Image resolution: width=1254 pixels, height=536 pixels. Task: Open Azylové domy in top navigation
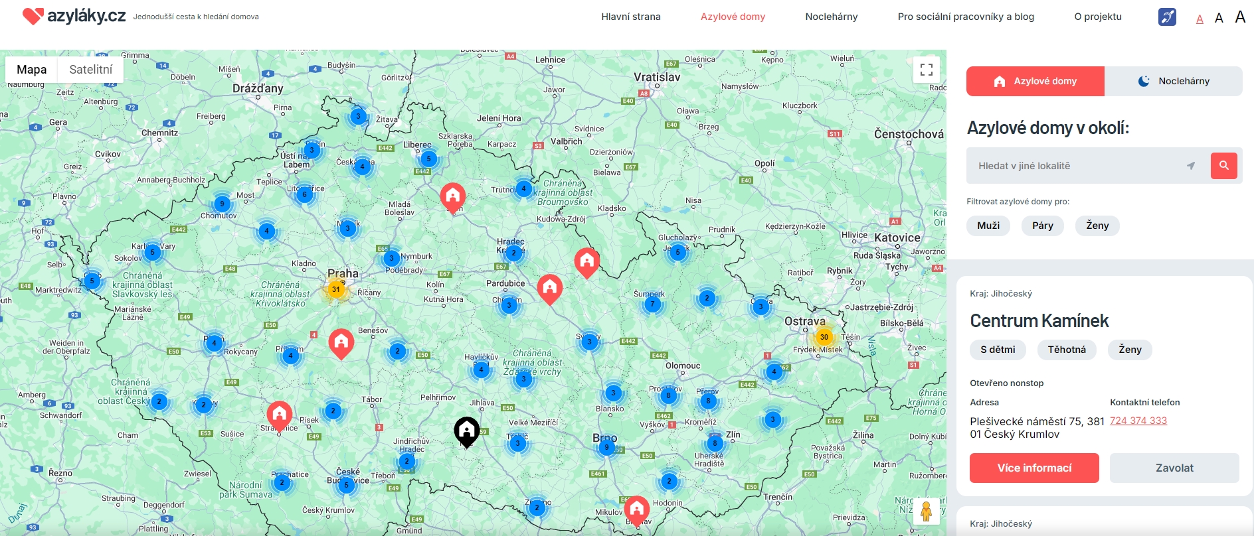click(x=733, y=17)
